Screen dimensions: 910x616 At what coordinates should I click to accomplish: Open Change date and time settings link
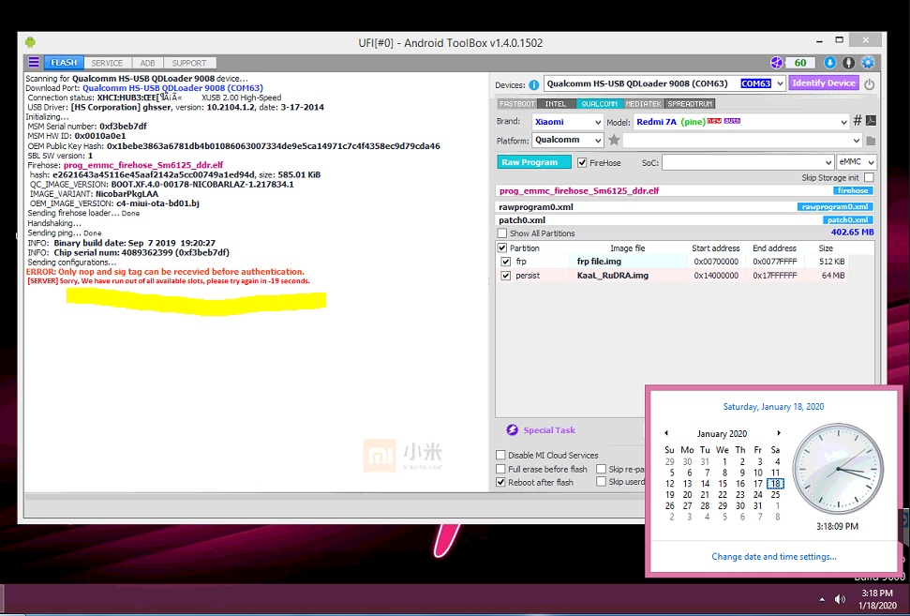click(773, 556)
